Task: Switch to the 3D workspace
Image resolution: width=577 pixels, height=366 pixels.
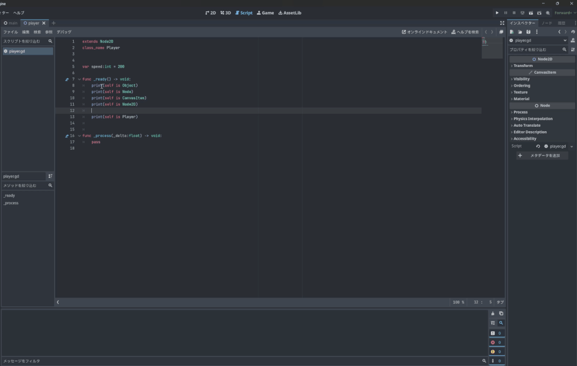Action: [225, 13]
